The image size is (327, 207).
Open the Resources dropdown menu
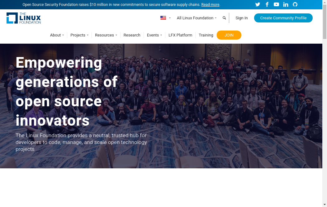(x=106, y=35)
